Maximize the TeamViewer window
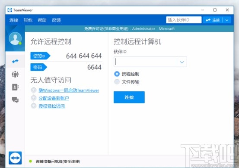Screen dimensions: 239x168 point(215,10)
